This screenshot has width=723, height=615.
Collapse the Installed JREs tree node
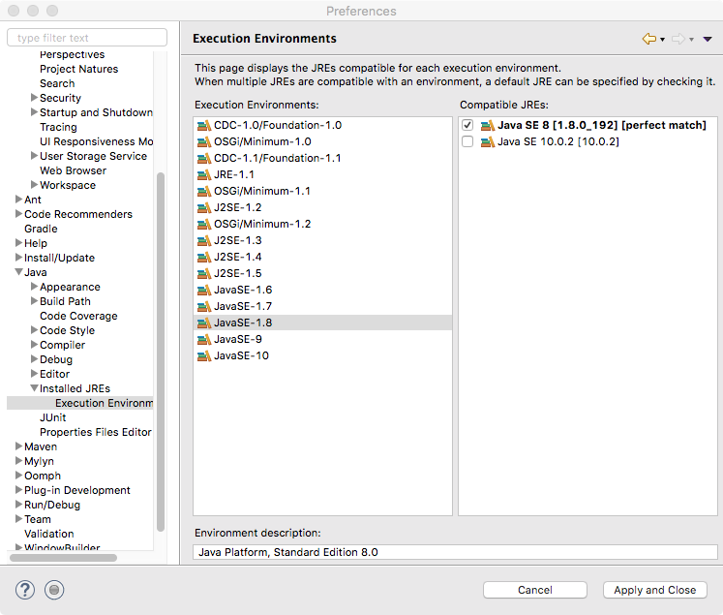(34, 389)
